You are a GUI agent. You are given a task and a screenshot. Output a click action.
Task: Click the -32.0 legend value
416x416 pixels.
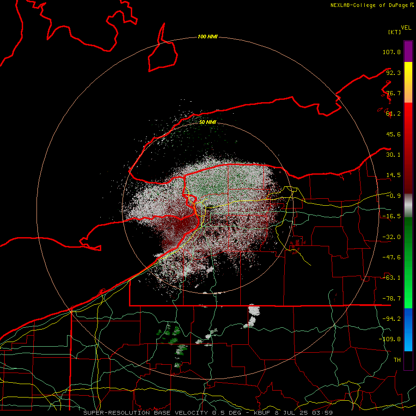pyautogui.click(x=392, y=237)
